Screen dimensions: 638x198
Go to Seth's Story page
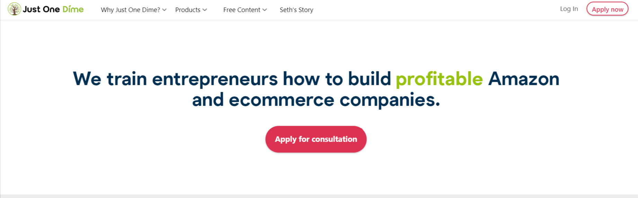pos(296,10)
